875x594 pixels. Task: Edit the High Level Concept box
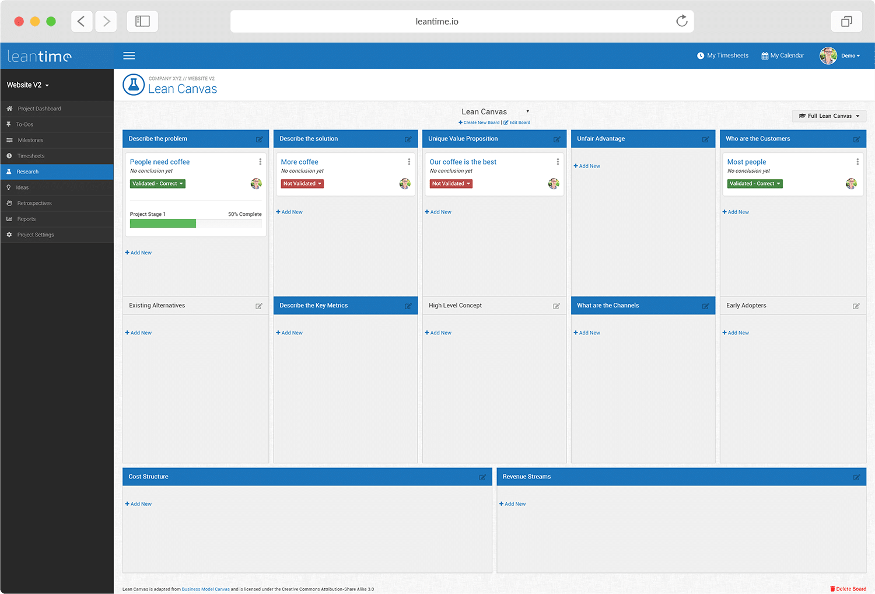pyautogui.click(x=556, y=306)
